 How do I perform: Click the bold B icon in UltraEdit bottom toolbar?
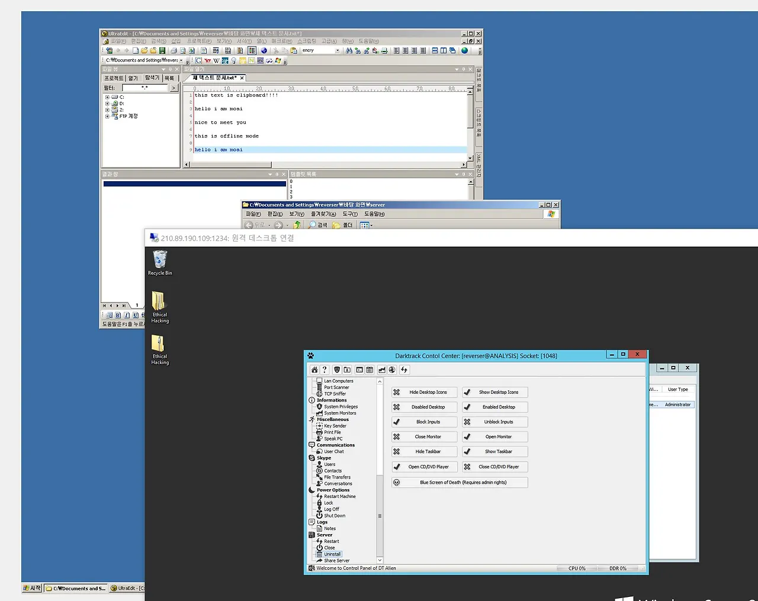(x=118, y=316)
